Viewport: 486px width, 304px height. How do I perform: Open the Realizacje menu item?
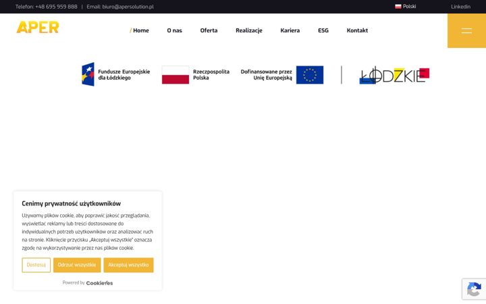pos(249,30)
